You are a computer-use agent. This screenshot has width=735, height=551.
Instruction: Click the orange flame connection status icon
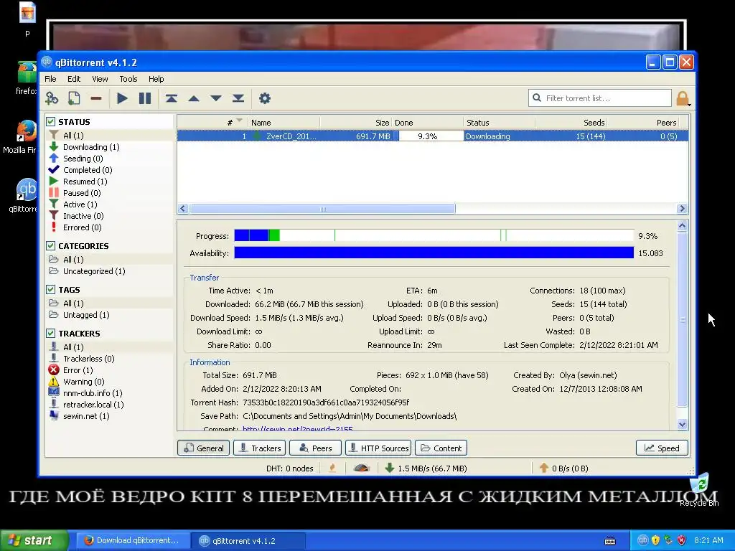332,468
